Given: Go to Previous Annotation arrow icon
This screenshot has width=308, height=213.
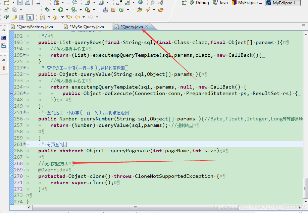Looking at the screenshot, I should coord(56,17).
